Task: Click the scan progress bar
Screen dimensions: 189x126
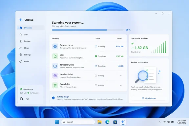Action: [88, 30]
